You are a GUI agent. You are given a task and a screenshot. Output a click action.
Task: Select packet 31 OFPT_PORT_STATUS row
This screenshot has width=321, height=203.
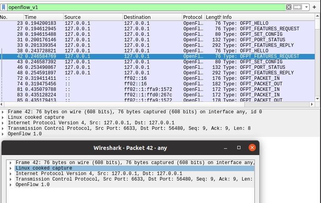point(157,40)
